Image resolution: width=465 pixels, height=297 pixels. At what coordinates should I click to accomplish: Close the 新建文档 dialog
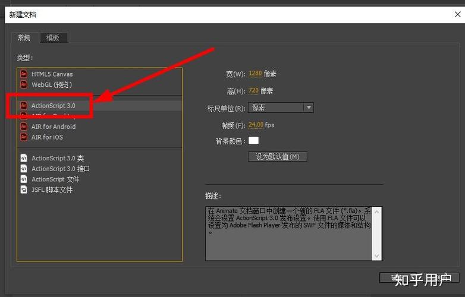(458, 14)
